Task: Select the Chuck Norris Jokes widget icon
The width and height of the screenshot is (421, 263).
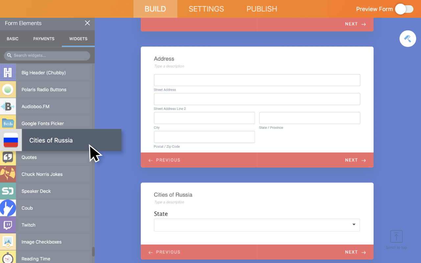Action: click(x=8, y=174)
